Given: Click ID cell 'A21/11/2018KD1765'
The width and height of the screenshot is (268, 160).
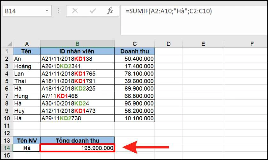Looking at the screenshot, I should [78, 74].
